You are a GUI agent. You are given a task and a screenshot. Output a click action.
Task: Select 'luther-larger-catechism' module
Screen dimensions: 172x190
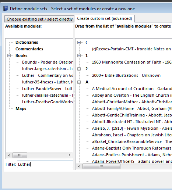pyautogui.click(x=47, y=69)
